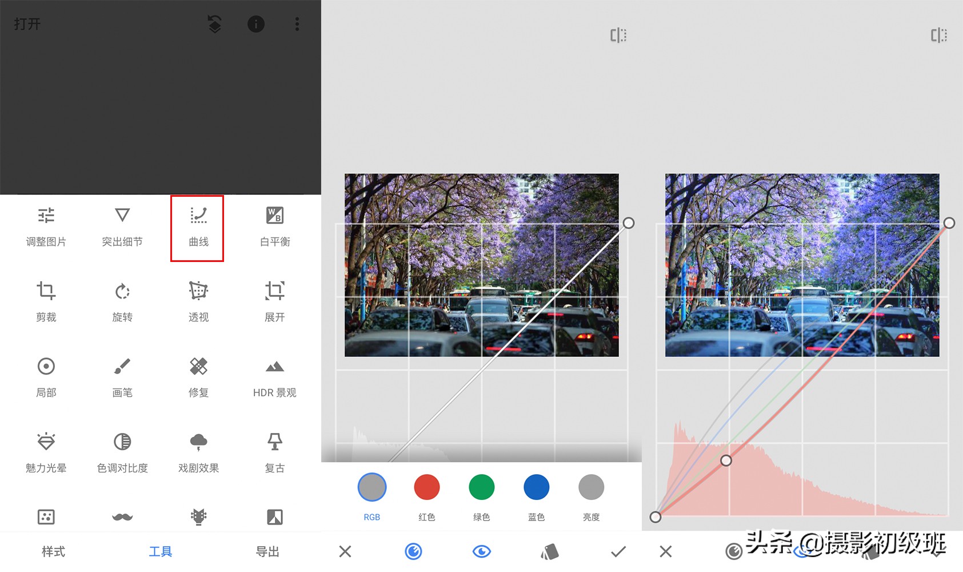Click the red curve's lower-left endpoint
The width and height of the screenshot is (963, 572).
point(656,517)
